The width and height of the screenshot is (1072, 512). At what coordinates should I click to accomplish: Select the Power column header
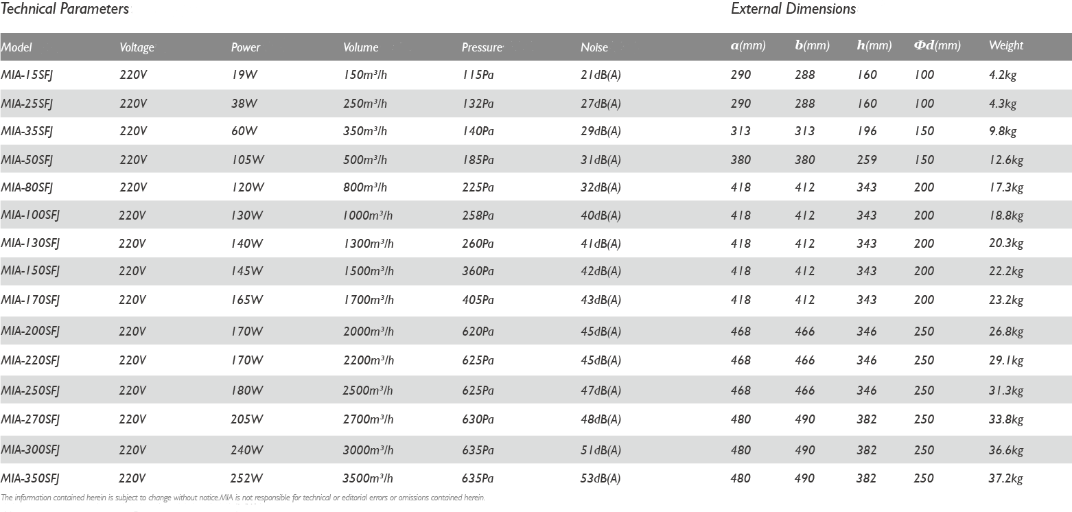[246, 47]
